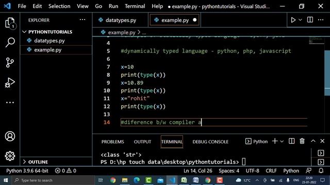Open Run button dropdown arrow

(300, 20)
